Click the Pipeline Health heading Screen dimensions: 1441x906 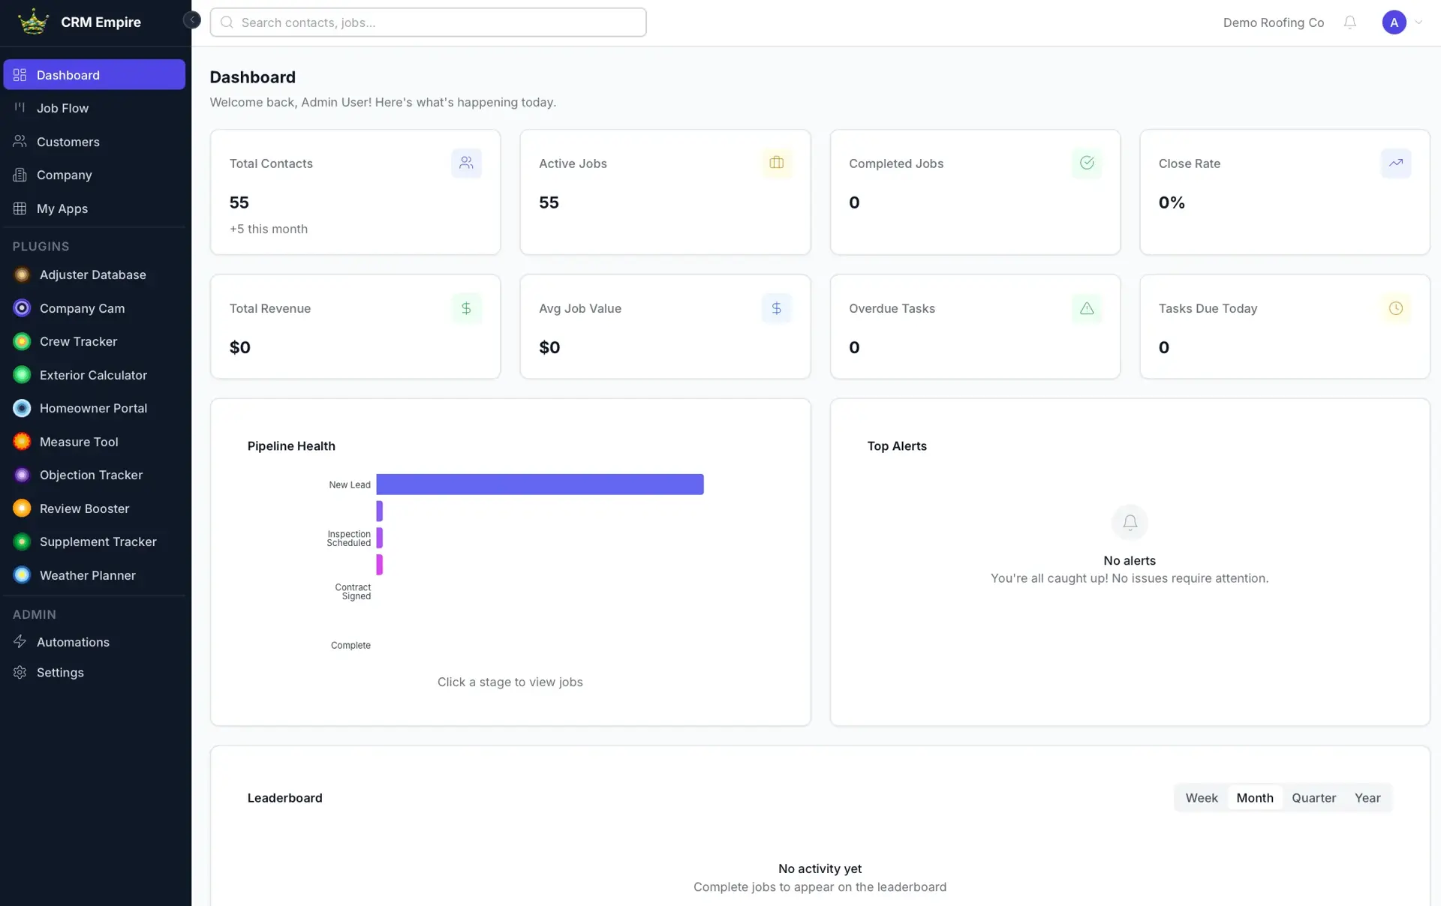[x=291, y=445]
